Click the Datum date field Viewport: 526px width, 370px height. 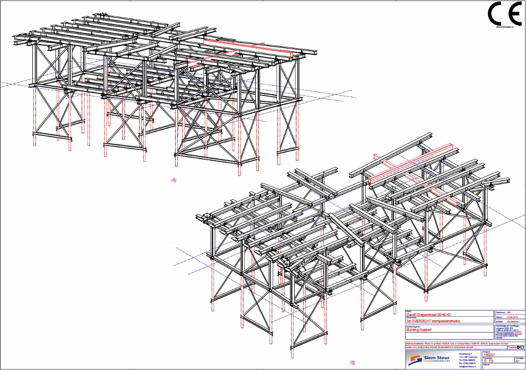point(510,317)
